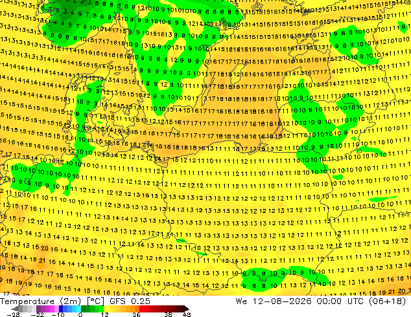
Task: Click the "-22" legend label
Action: pyautogui.click(x=38, y=314)
